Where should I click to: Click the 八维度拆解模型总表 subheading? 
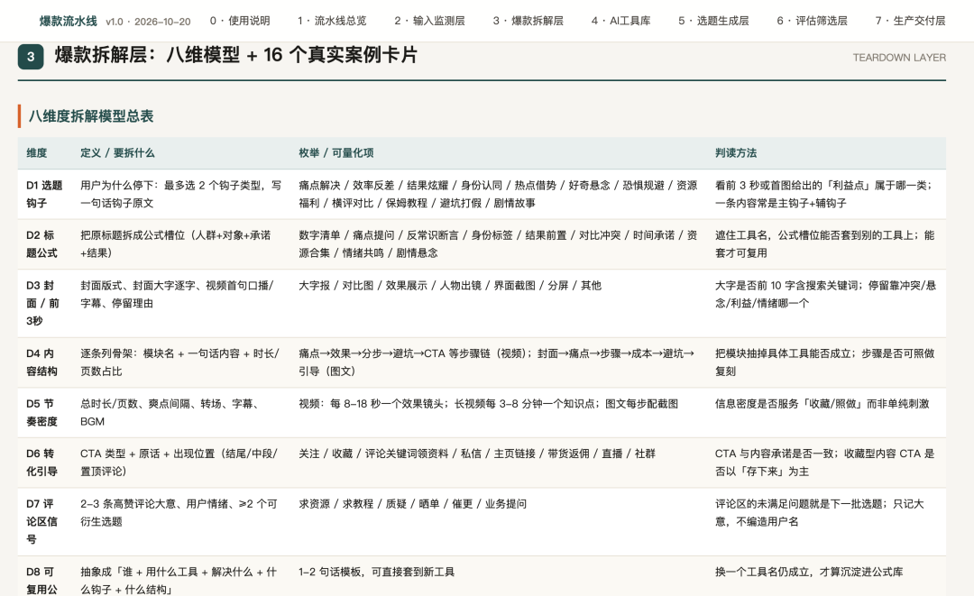pyautogui.click(x=91, y=116)
